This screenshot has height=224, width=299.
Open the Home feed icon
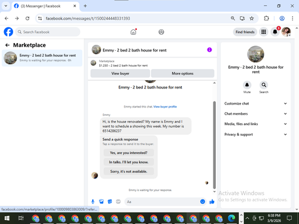(133, 32)
